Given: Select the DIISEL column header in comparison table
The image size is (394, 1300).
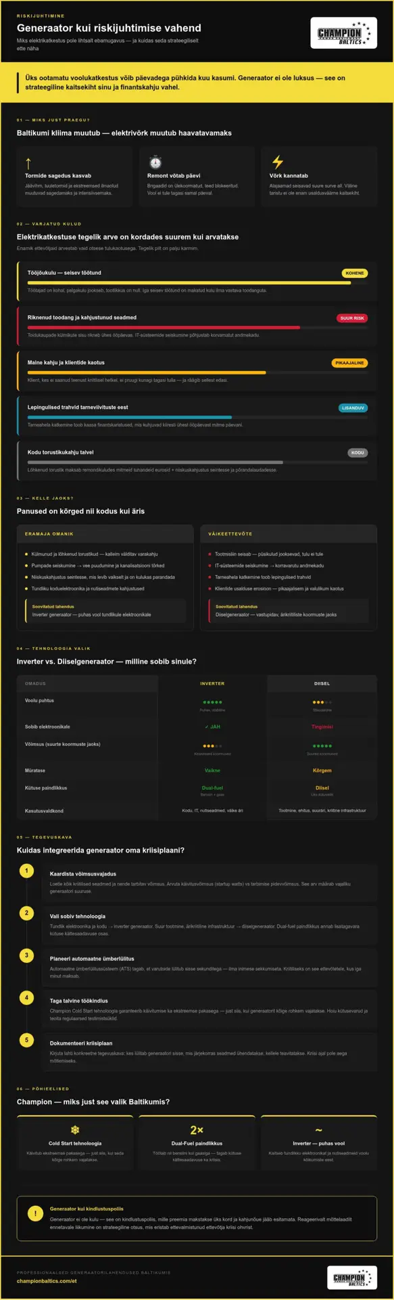Looking at the screenshot, I should [x=322, y=683].
